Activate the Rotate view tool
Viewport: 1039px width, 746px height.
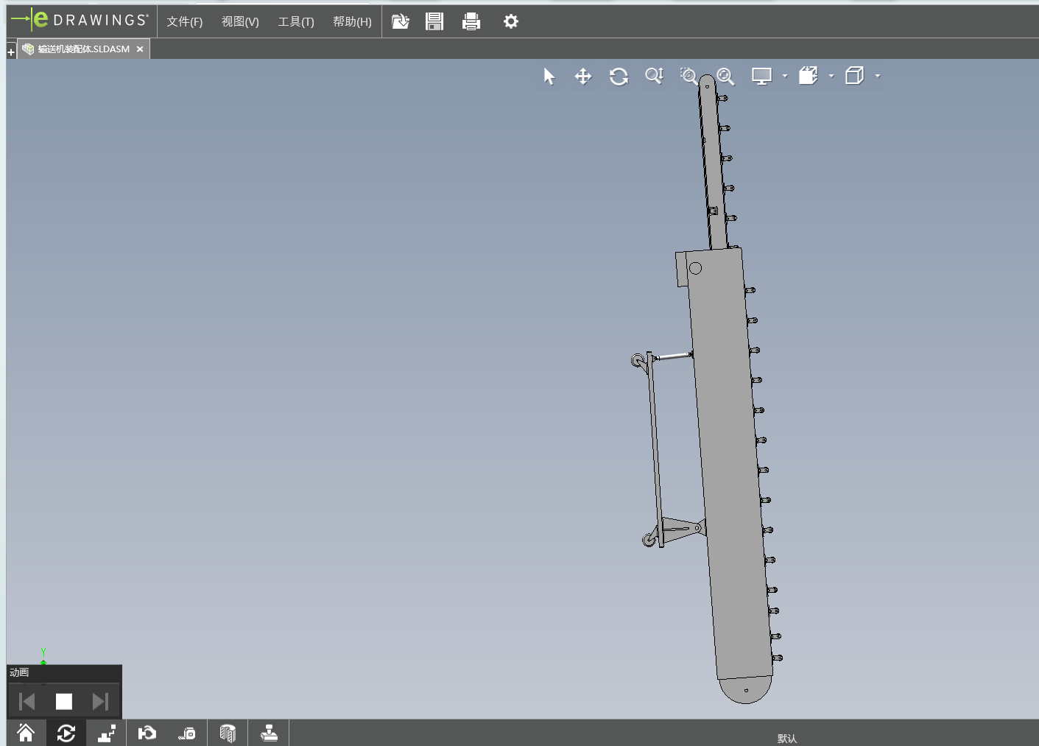(619, 77)
